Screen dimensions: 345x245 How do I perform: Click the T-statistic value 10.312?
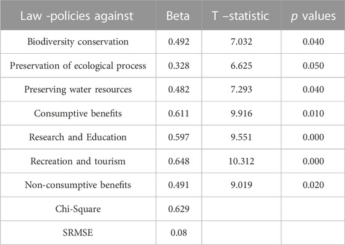[241, 161]
